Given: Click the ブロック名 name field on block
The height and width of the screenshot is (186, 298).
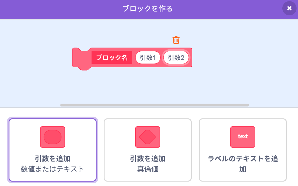Looking at the screenshot, I should (x=112, y=58).
